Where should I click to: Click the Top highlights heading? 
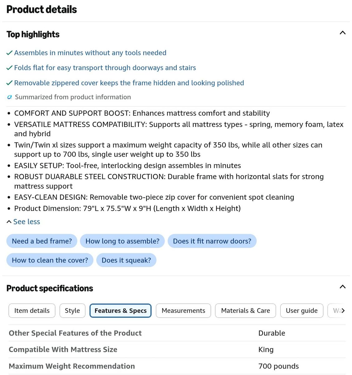pos(33,34)
